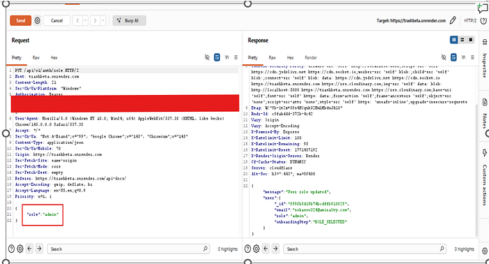This screenshot has height=264, width=489.
Task: Open request search help icon
Action: pos(12,249)
